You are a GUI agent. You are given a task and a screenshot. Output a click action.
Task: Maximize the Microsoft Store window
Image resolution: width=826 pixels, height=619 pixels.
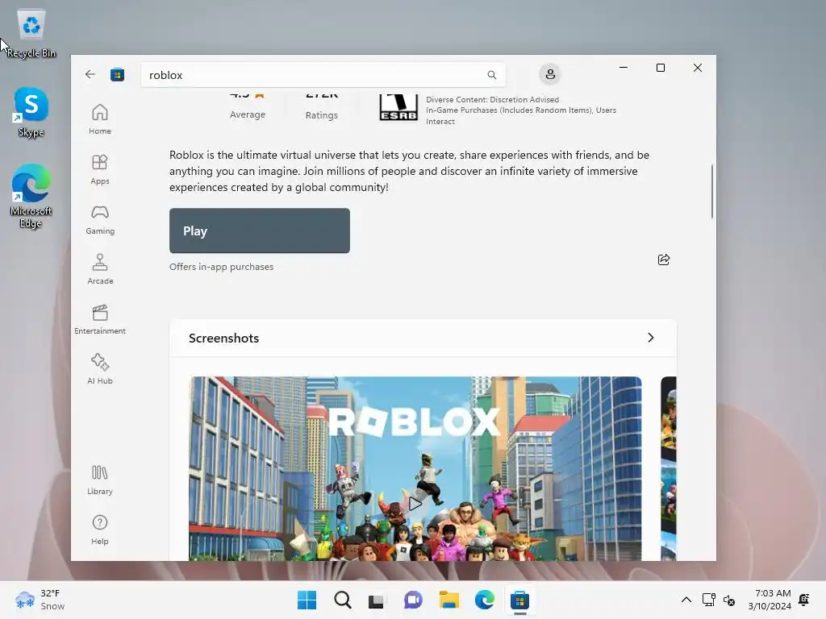[x=660, y=68]
